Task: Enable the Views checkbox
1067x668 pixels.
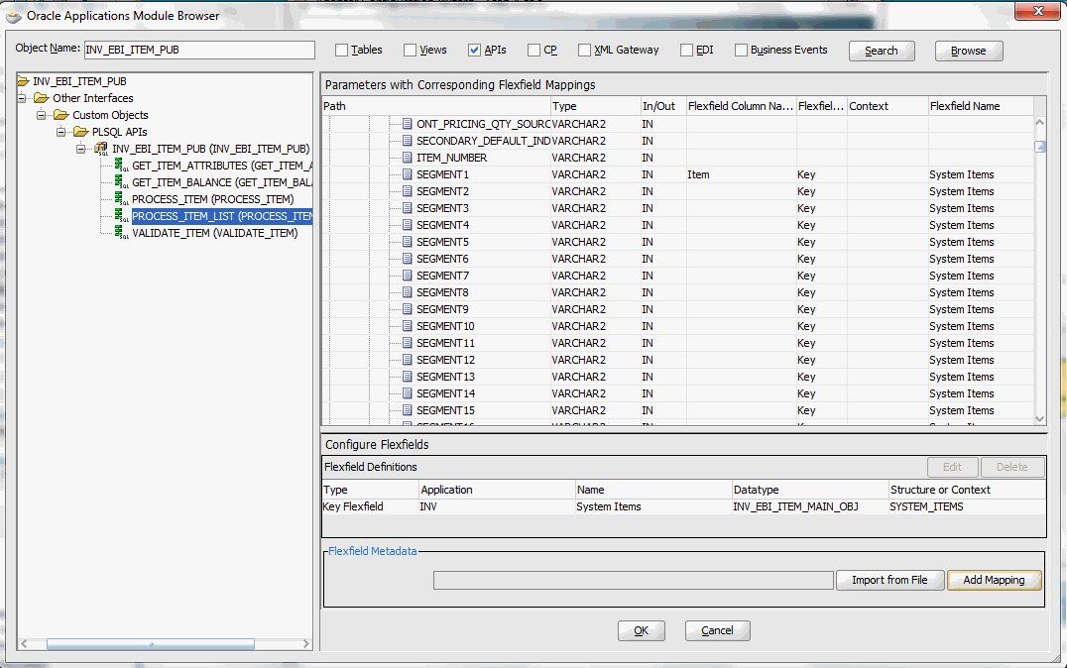Action: (x=410, y=51)
